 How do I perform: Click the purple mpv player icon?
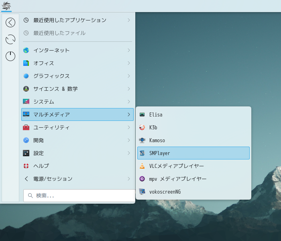tap(142, 179)
